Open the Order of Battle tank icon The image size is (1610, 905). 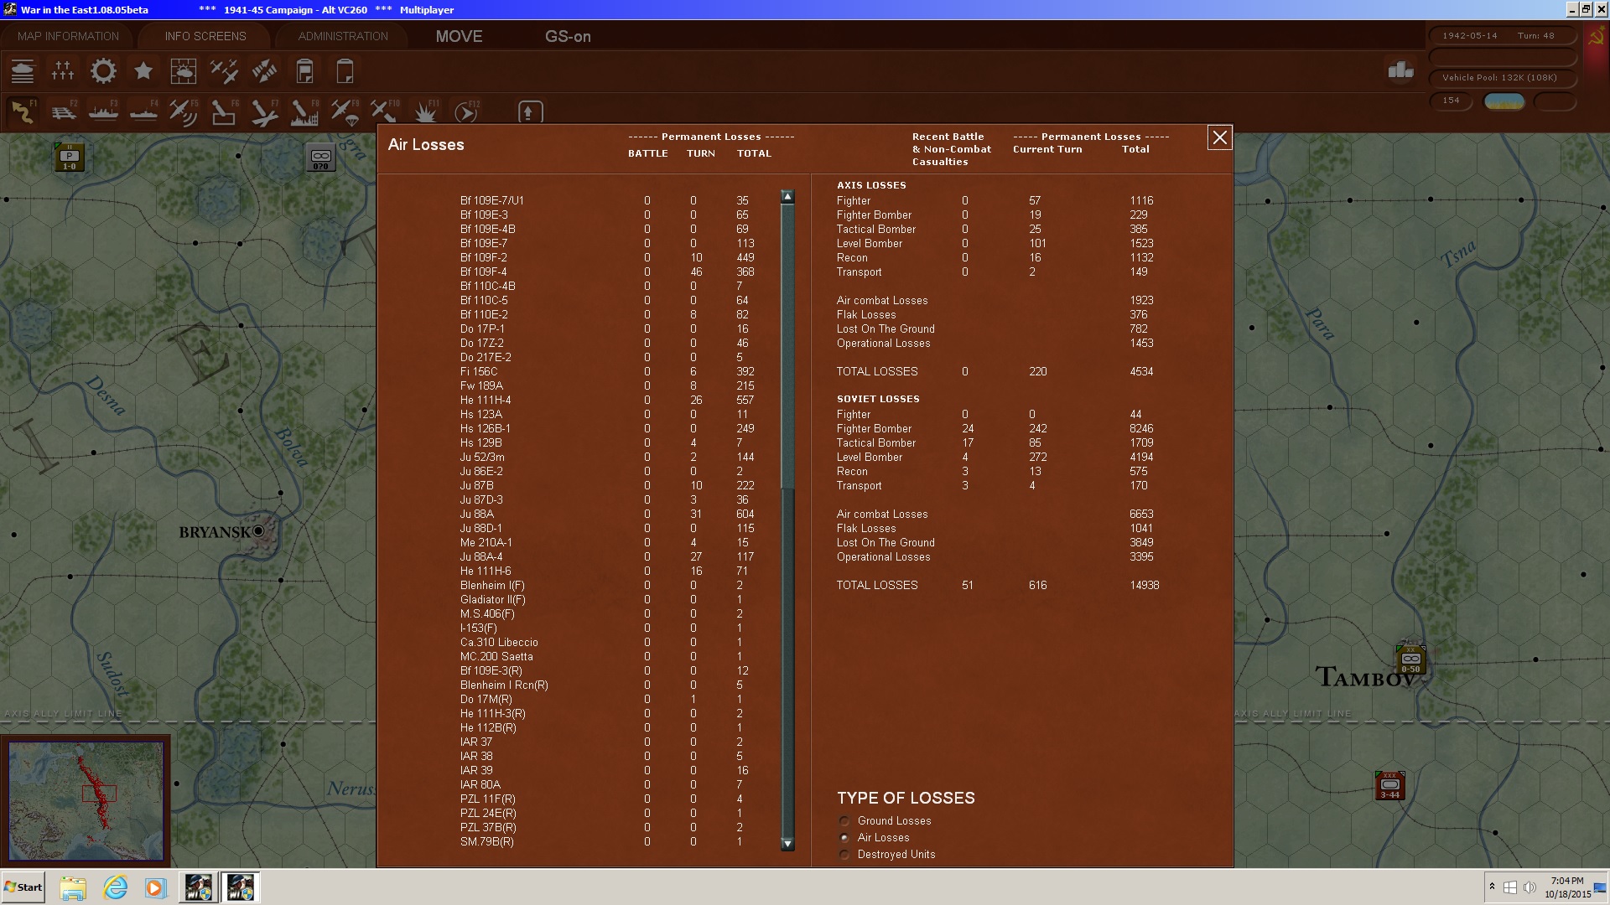click(x=23, y=71)
